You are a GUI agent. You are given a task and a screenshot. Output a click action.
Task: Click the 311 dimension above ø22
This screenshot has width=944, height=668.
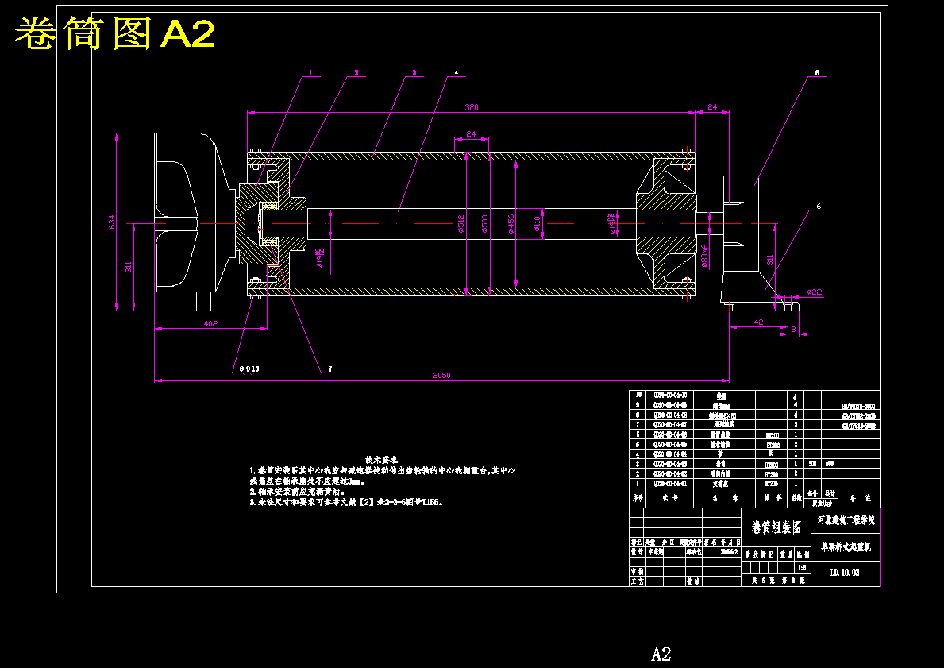(x=770, y=261)
